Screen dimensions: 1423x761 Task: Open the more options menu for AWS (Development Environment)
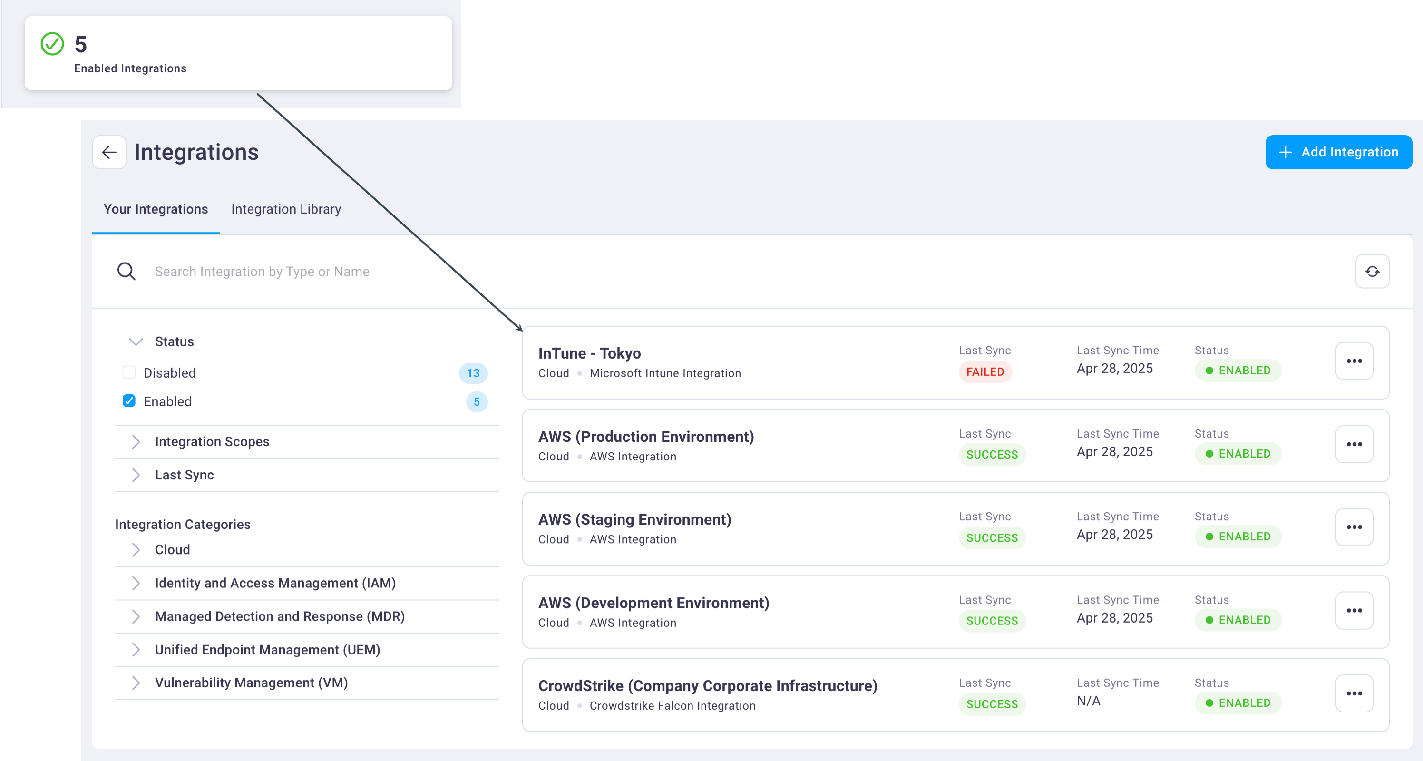click(x=1354, y=610)
